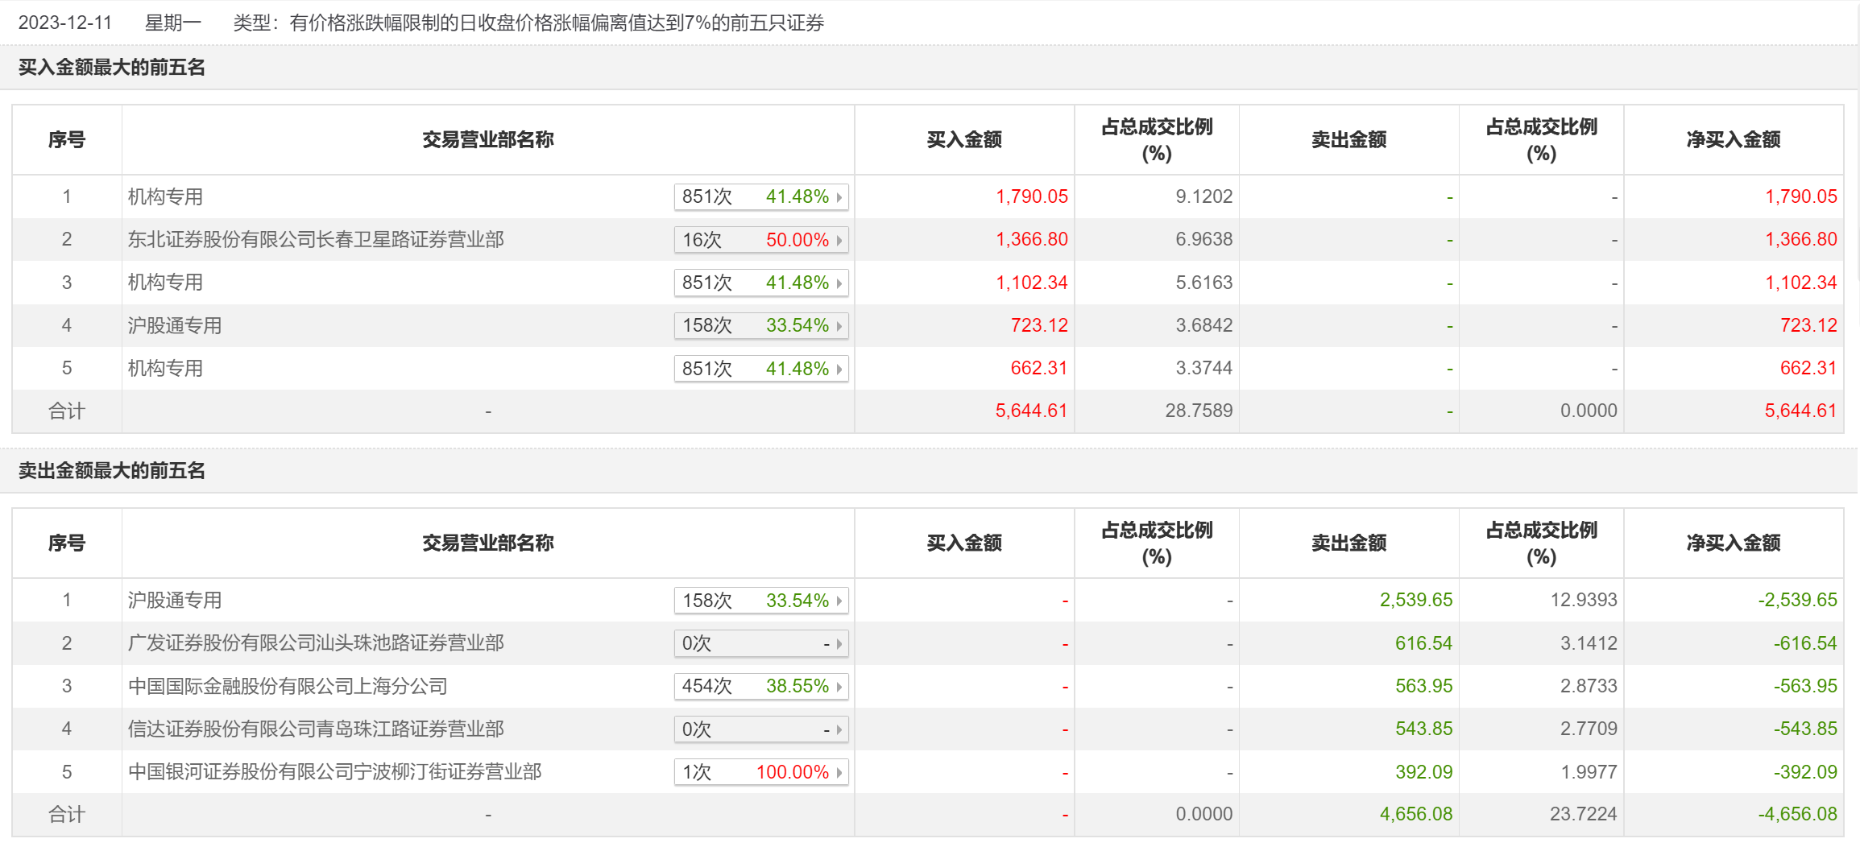Click arrow icon on buy-side 沪股通专用 158次 box
The height and width of the screenshot is (851, 1860).
tap(839, 326)
